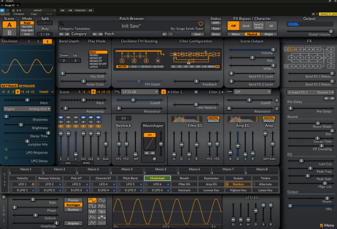The height and width of the screenshot is (229, 337).
Task: Mute oscillator 1 in mixer
Action: coord(61,117)
